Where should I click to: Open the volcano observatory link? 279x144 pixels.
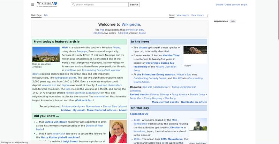pos(110,85)
